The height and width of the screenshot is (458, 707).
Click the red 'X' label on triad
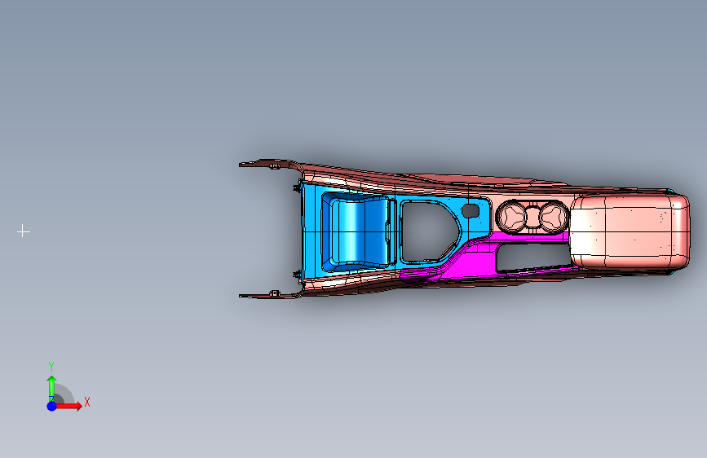point(87,402)
